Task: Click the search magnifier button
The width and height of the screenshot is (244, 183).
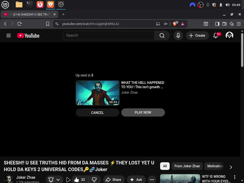Action: [x=162, y=36]
